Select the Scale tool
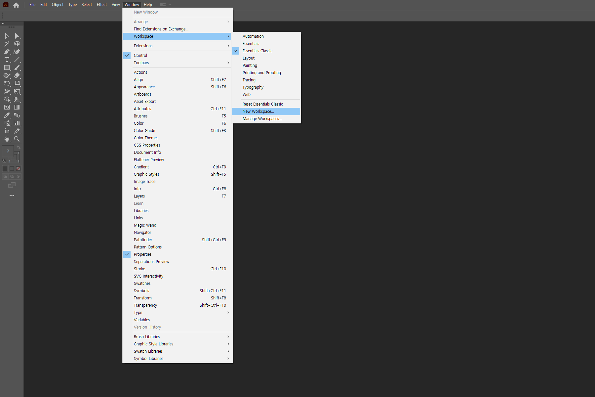 17,83
